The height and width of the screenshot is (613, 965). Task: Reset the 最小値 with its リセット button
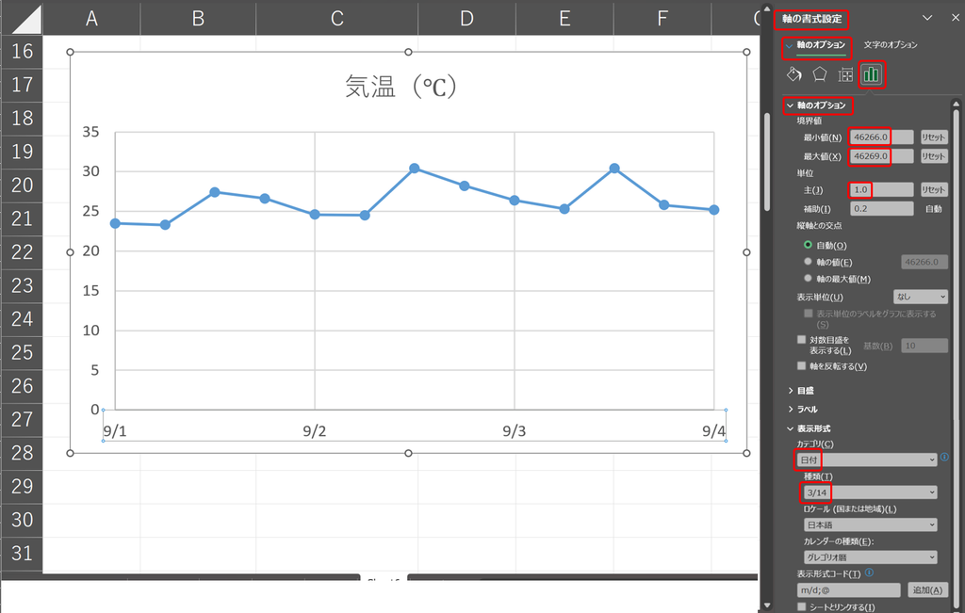click(934, 137)
